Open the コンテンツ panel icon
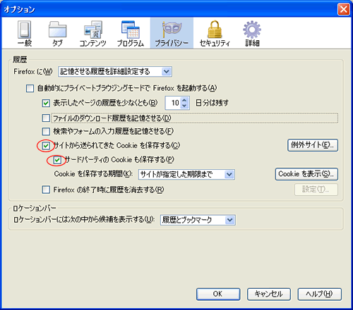This screenshot has width=353, height=310. click(92, 30)
